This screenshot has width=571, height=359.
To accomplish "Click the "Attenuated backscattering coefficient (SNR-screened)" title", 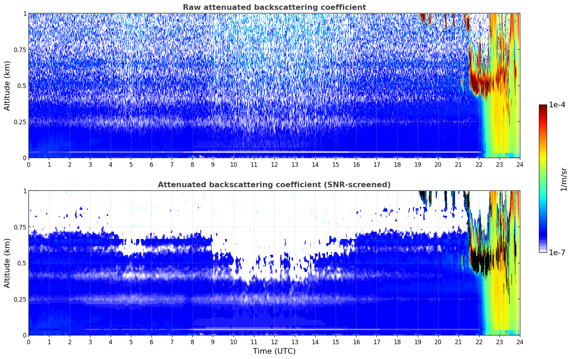I will click(x=274, y=185).
